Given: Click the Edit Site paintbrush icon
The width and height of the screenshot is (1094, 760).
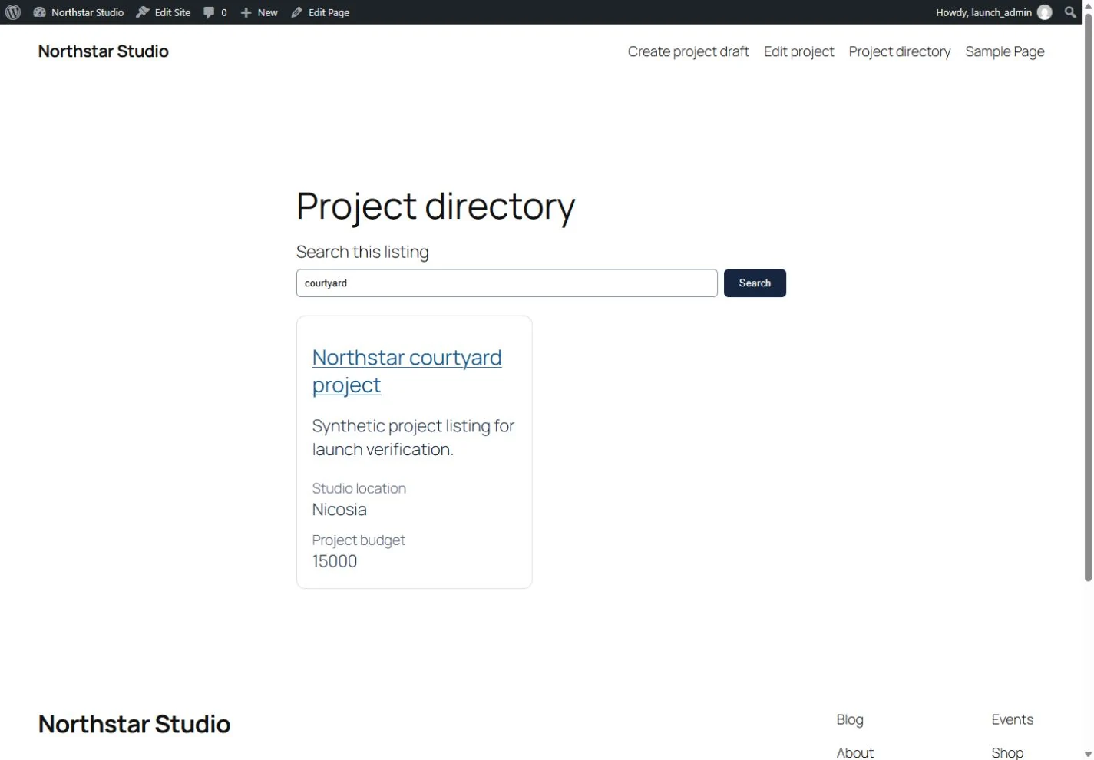Looking at the screenshot, I should [143, 12].
